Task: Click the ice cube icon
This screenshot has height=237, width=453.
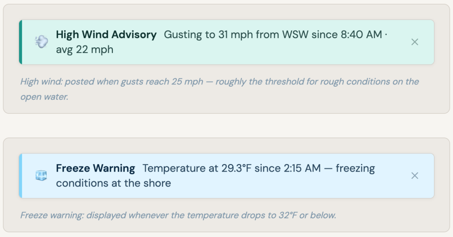Action: tap(41, 176)
